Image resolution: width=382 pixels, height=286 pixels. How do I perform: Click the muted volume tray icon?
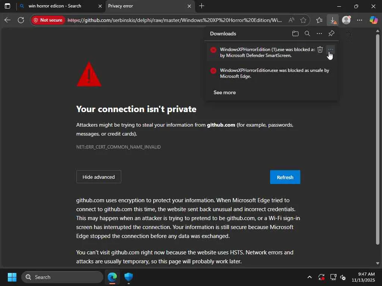click(x=343, y=277)
